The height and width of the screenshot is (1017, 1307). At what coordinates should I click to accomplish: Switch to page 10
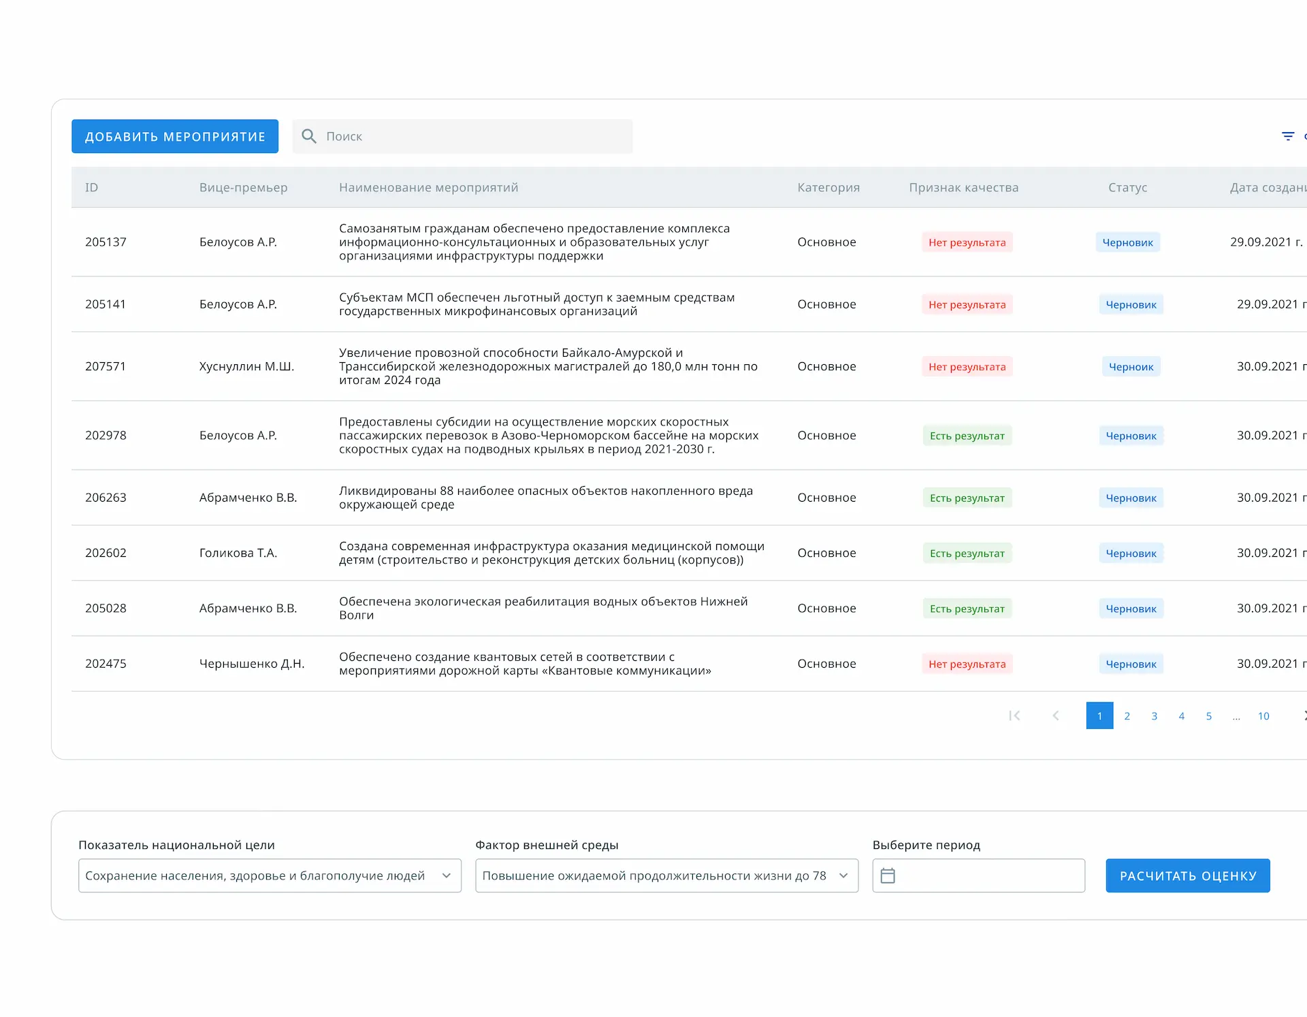pyautogui.click(x=1263, y=716)
